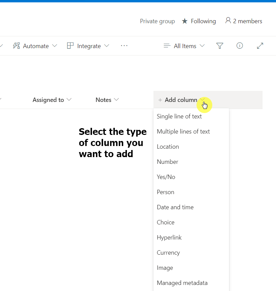Click the All Items view lines icon
Viewport: 276px width, 291px height.
click(x=167, y=46)
